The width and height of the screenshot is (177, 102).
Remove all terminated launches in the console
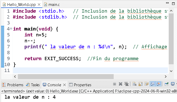(x=127, y=84)
